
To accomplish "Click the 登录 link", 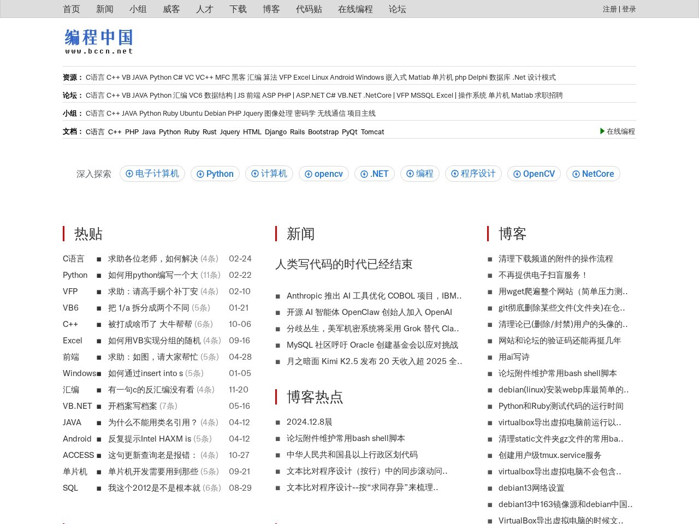I will point(629,9).
